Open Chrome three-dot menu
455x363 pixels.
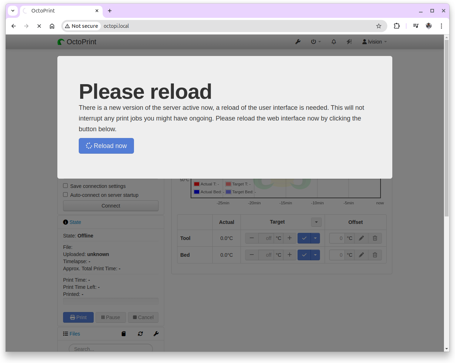(441, 26)
